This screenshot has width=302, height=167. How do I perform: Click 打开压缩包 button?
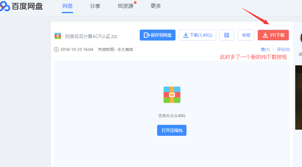tap(172, 130)
